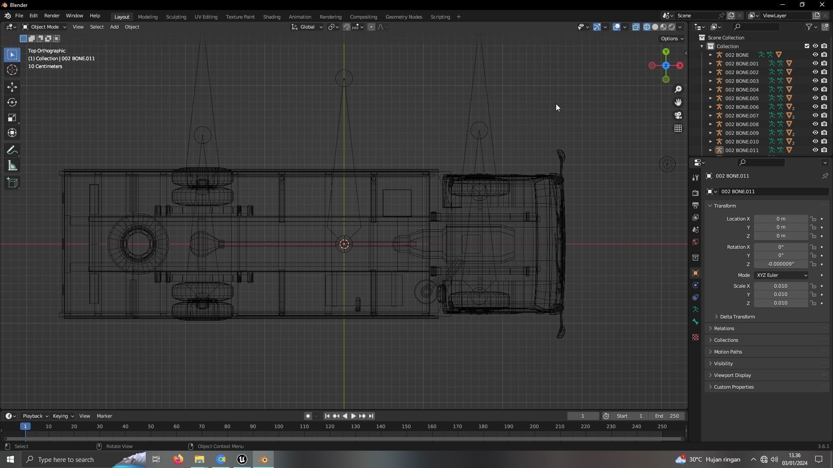Click Scale X value field
Screen dimensions: 833x468
coord(781,286)
